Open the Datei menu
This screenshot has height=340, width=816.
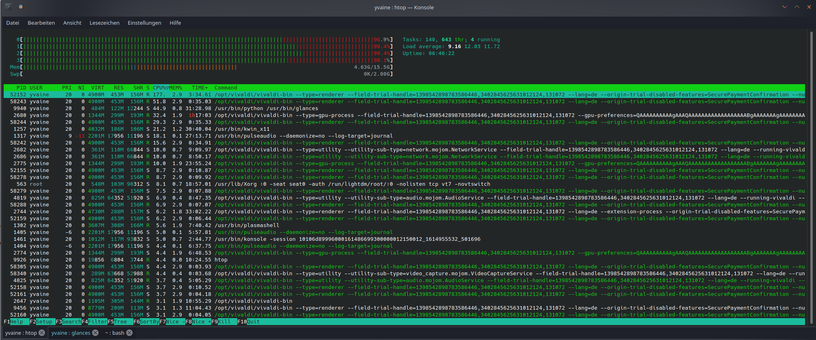pos(13,23)
